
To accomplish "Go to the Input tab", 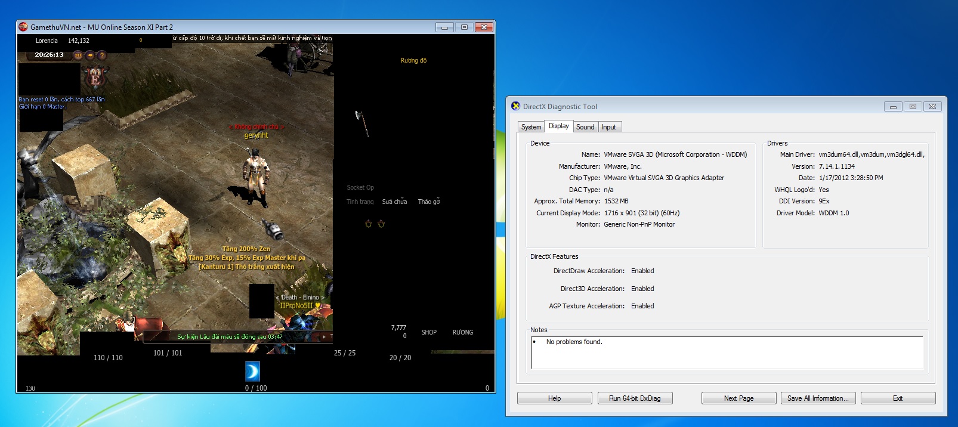I will (608, 127).
